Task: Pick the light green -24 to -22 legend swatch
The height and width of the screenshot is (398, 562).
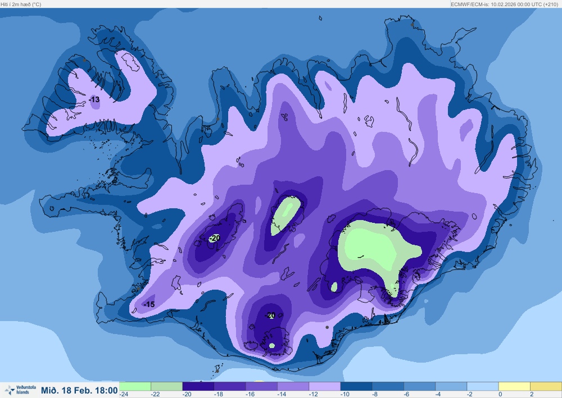Action: [x=135, y=387]
